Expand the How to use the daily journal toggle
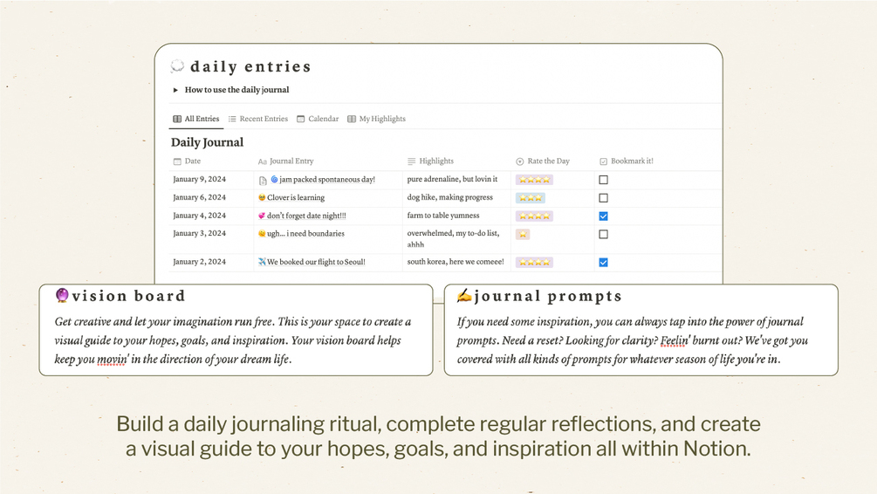877x494 pixels. click(175, 90)
